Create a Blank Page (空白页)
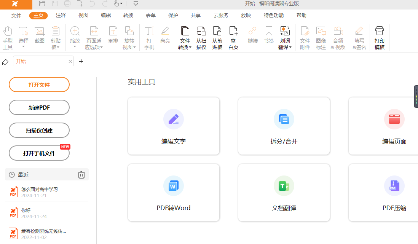418x244 pixels. click(233, 38)
